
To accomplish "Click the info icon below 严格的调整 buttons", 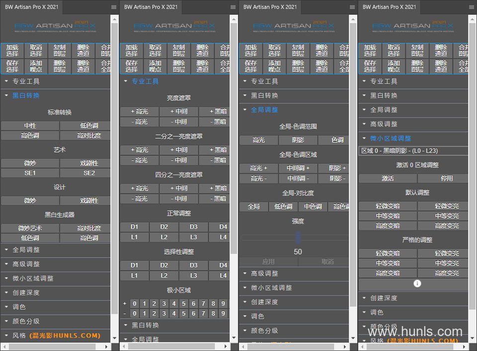I will tap(417, 283).
